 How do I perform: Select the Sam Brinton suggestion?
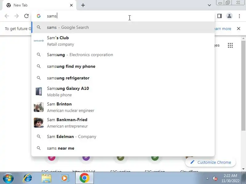tap(123, 107)
